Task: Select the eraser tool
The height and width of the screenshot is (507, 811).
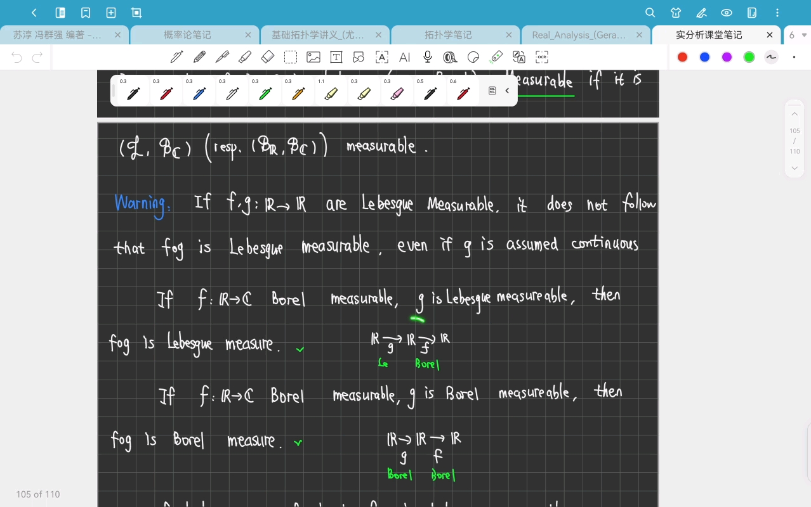Action: (x=268, y=57)
